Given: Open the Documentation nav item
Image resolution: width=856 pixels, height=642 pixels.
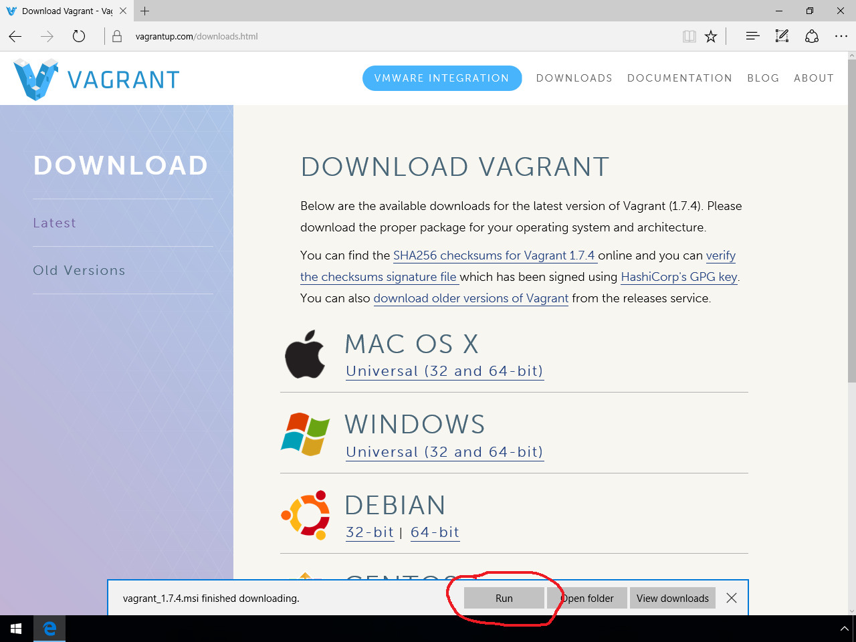Looking at the screenshot, I should tap(679, 78).
